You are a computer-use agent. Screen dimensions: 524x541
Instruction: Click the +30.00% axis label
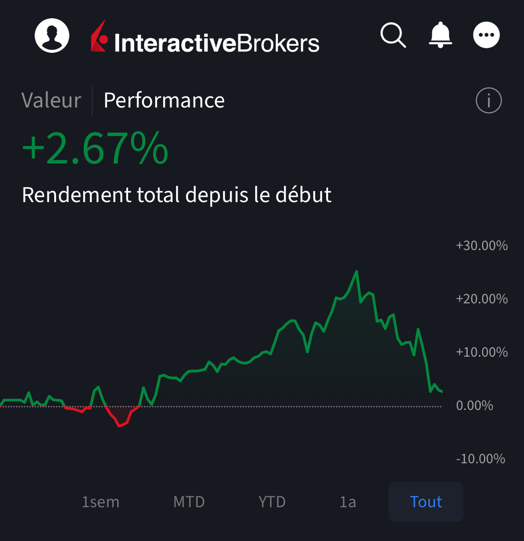tap(482, 246)
